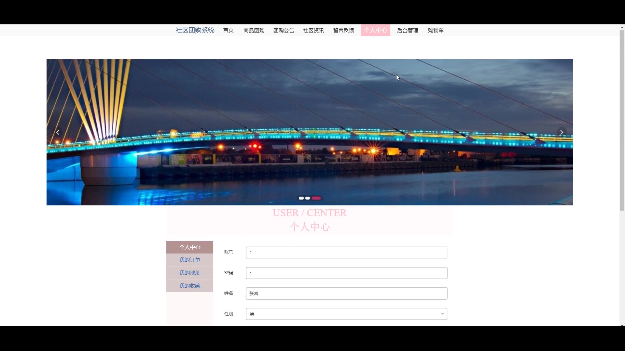The height and width of the screenshot is (351, 625).
Task: Open the 留言反馈 feedback page
Action: click(x=343, y=30)
